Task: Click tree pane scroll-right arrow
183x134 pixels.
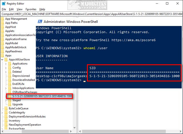Action: (71, 131)
